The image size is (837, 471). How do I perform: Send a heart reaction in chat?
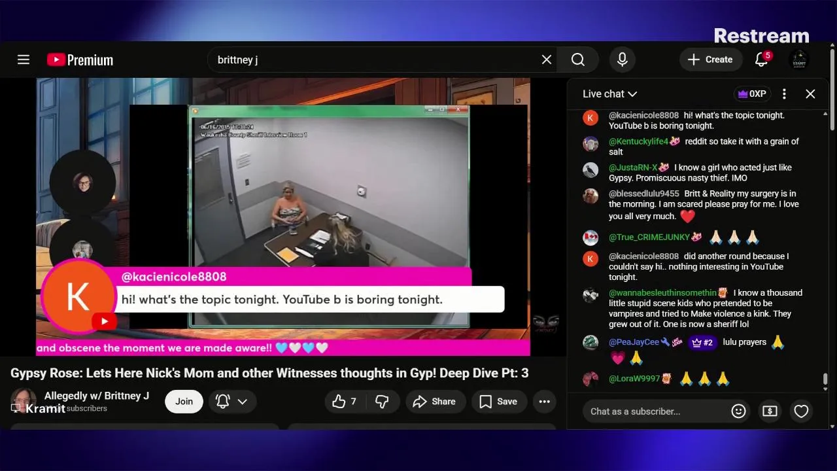click(x=801, y=411)
